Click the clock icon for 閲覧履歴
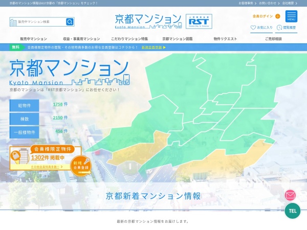The width and height of the screenshot is (307, 230). tap(279, 28)
